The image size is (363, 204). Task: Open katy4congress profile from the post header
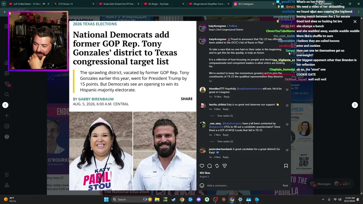[218, 26]
